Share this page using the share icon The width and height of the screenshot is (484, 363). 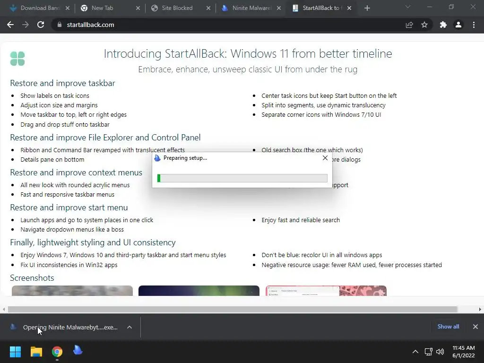pyautogui.click(x=409, y=25)
